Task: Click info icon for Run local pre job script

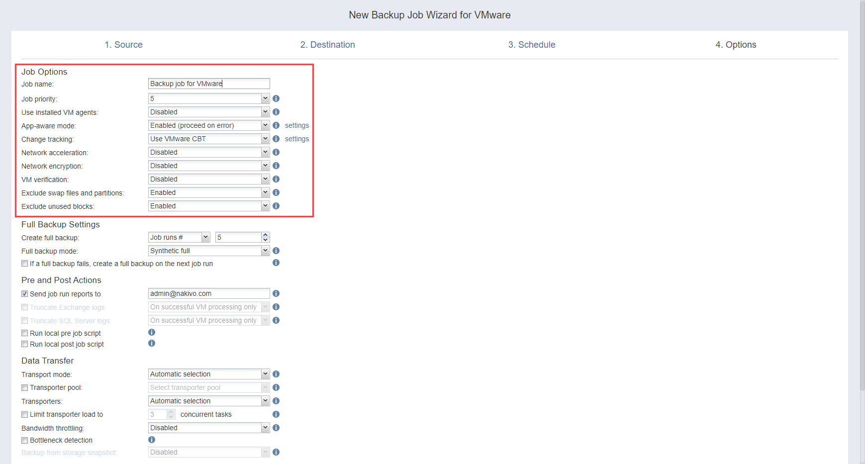Action: coord(152,332)
